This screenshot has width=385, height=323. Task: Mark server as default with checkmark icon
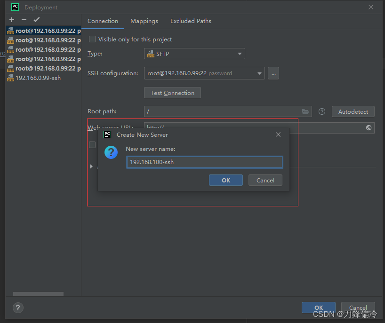(x=36, y=20)
